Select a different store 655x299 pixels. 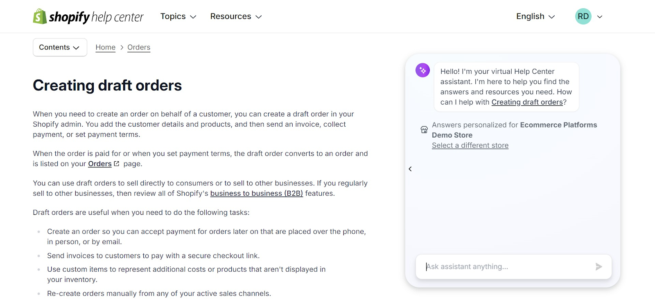click(470, 145)
